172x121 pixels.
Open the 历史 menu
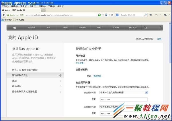33,6
